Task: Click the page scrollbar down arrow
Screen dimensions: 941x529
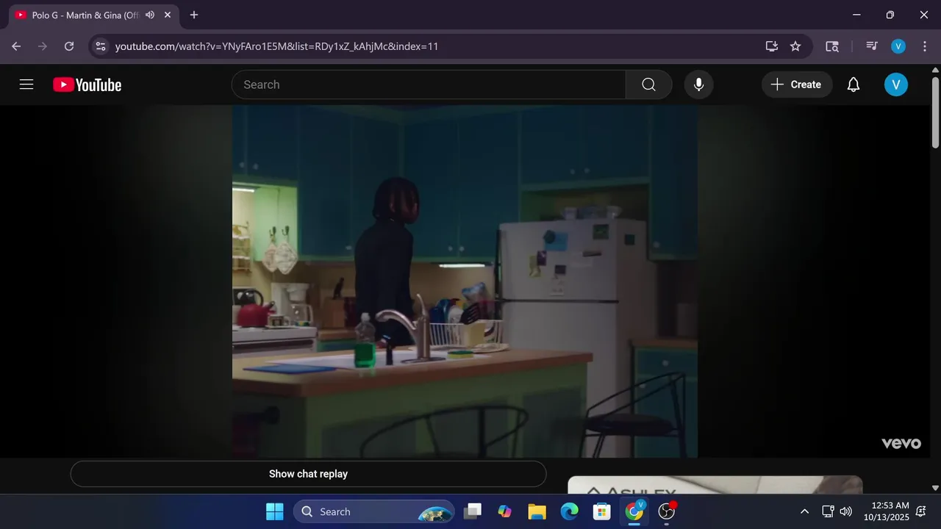Action: (935, 488)
